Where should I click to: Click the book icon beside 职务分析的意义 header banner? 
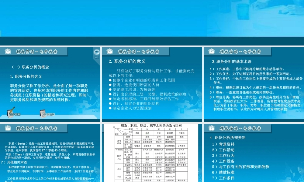click(109, 51)
